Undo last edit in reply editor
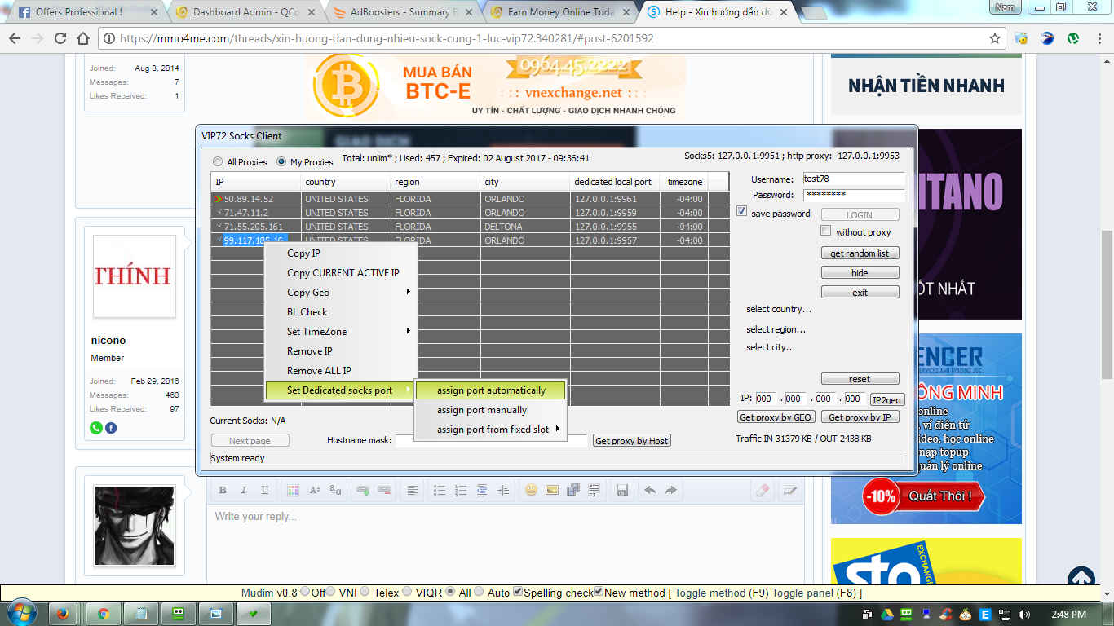The width and height of the screenshot is (1114, 626). [x=650, y=490]
